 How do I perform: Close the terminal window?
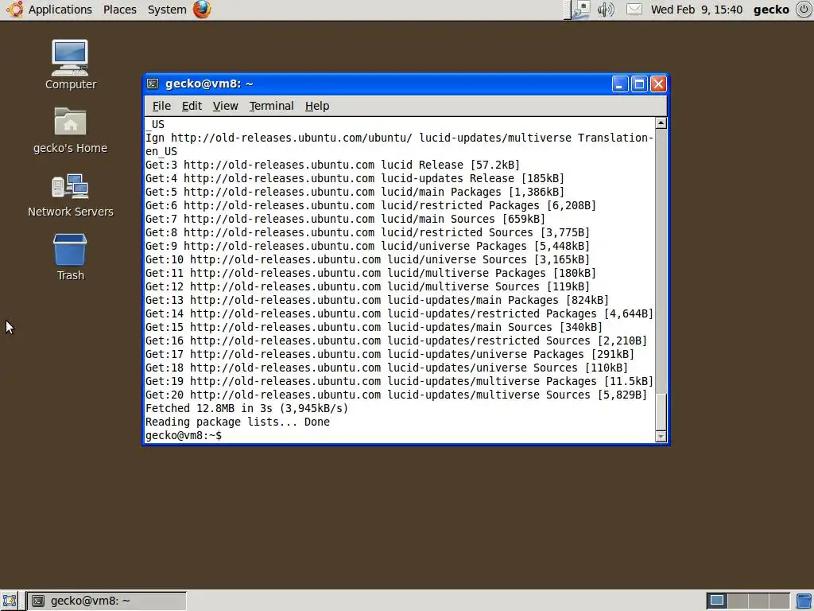658,84
